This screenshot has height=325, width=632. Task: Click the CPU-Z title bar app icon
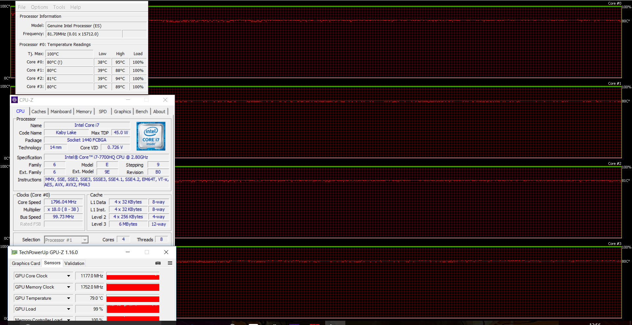[x=14, y=100]
